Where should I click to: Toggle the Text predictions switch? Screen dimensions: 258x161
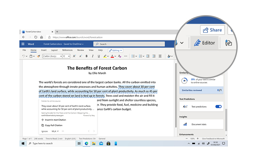click(x=219, y=107)
